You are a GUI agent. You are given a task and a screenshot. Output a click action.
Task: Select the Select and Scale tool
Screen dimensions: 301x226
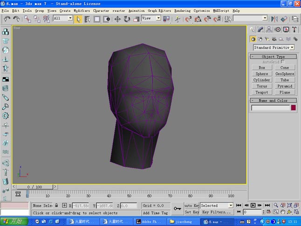137,19
